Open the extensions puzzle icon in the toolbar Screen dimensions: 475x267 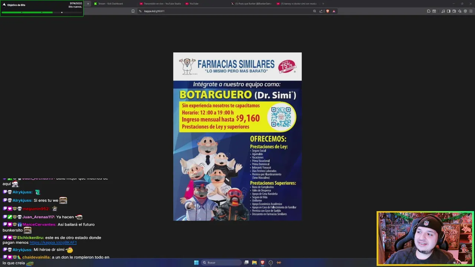point(429,11)
